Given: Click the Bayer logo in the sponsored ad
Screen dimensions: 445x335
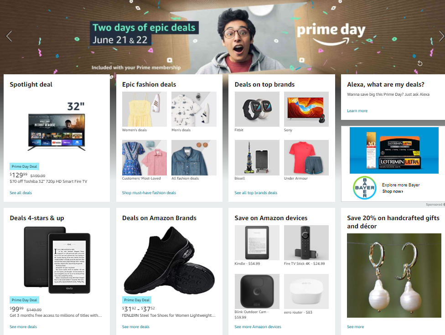Looking at the screenshot, I should point(365,187).
